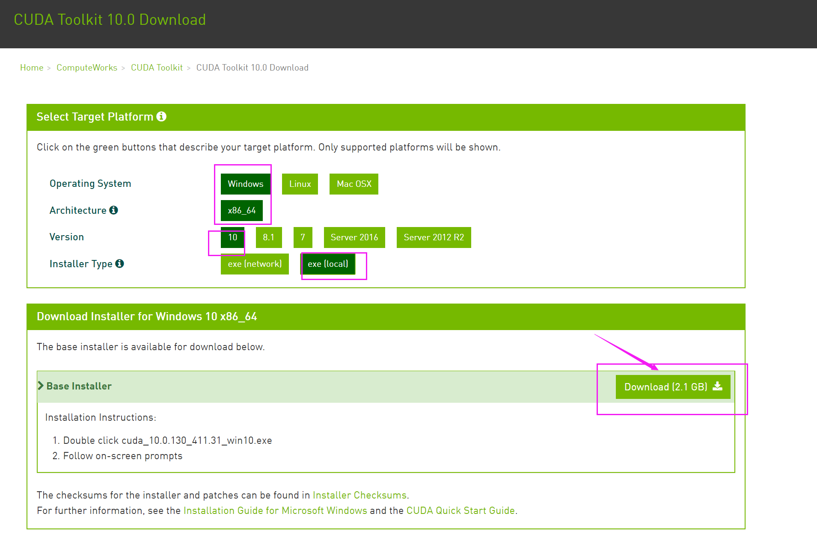Click the 'Installation Instructions:' text

(101, 417)
